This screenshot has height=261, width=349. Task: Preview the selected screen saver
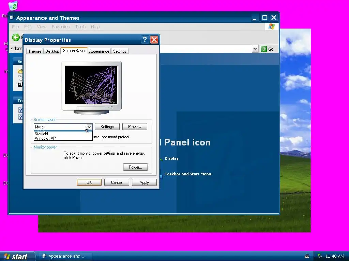coord(135,127)
